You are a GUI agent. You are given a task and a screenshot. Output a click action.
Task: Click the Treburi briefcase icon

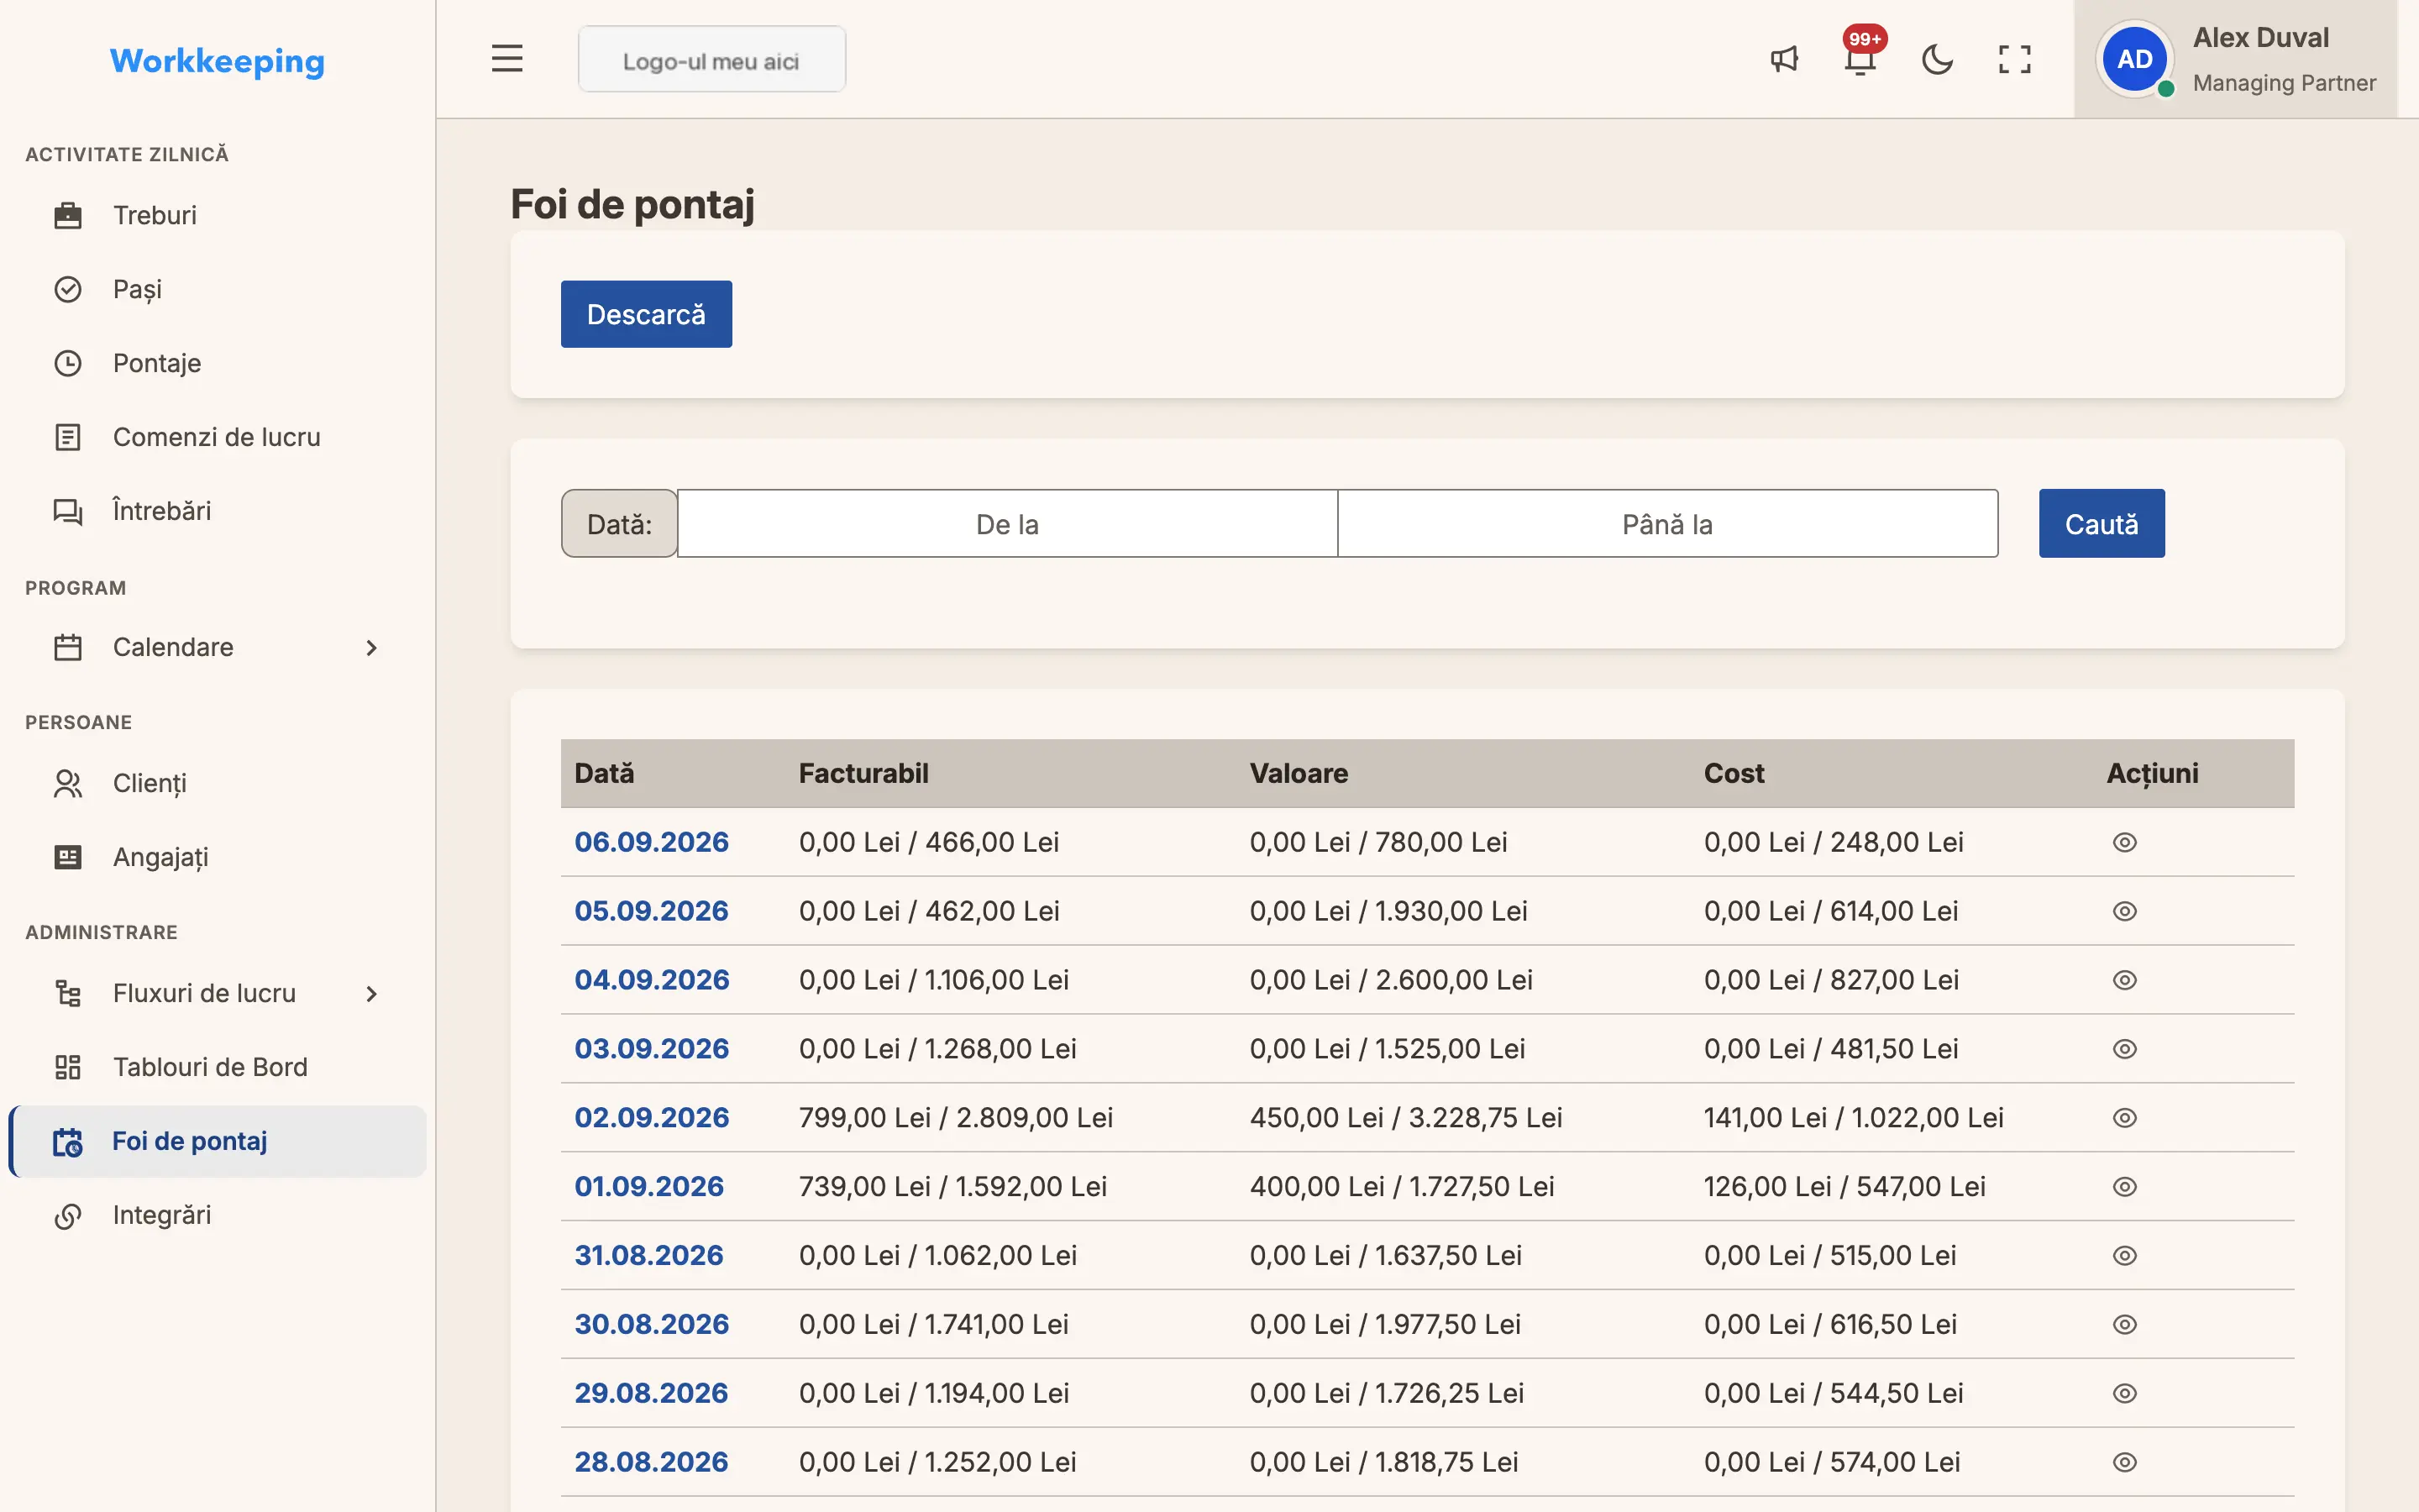coord(68,215)
